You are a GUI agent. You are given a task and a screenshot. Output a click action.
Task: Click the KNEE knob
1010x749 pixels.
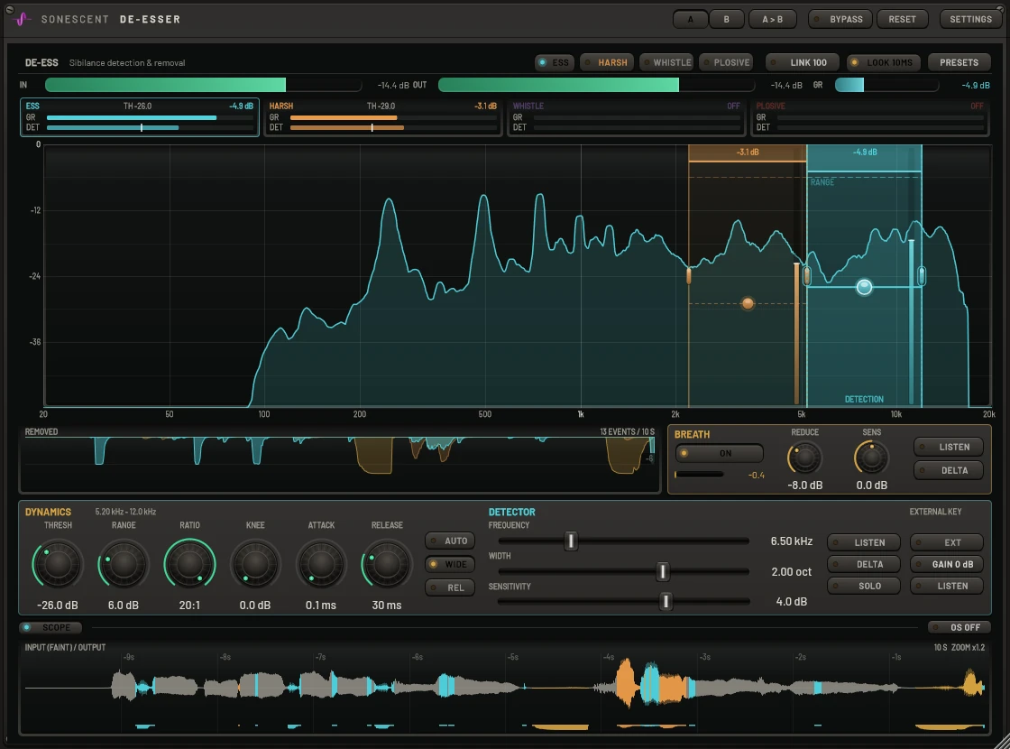[255, 565]
